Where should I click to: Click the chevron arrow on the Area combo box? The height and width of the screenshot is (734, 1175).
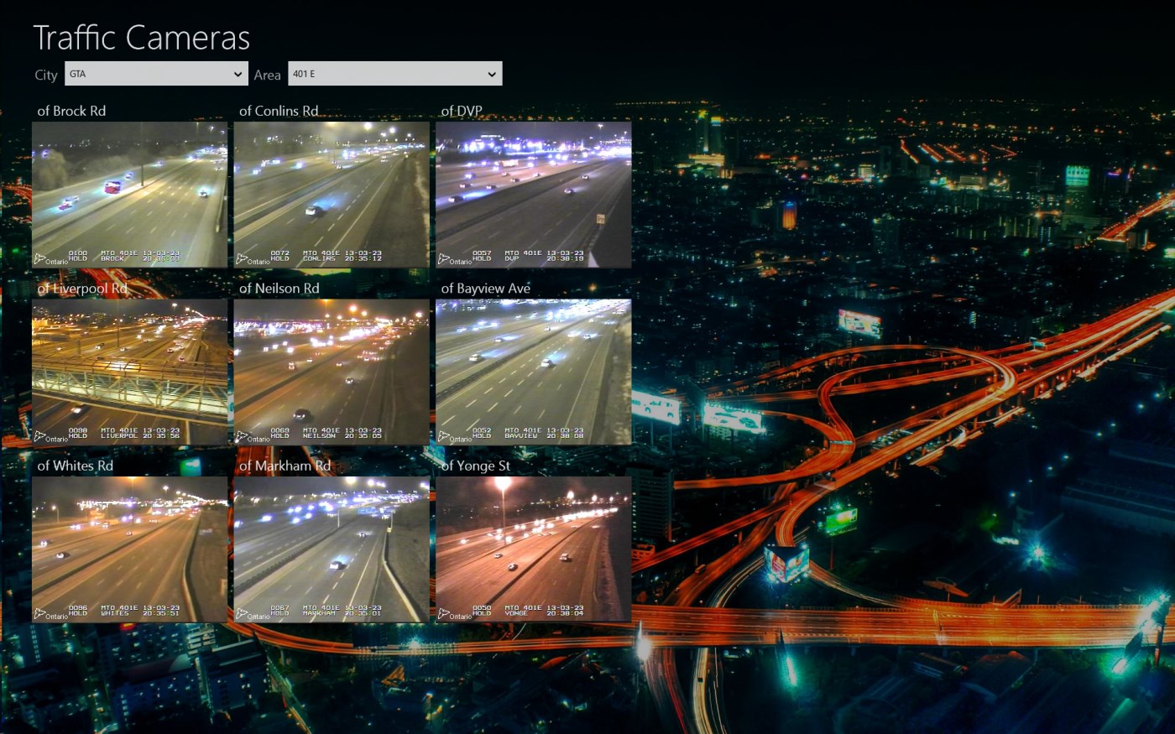(x=492, y=74)
